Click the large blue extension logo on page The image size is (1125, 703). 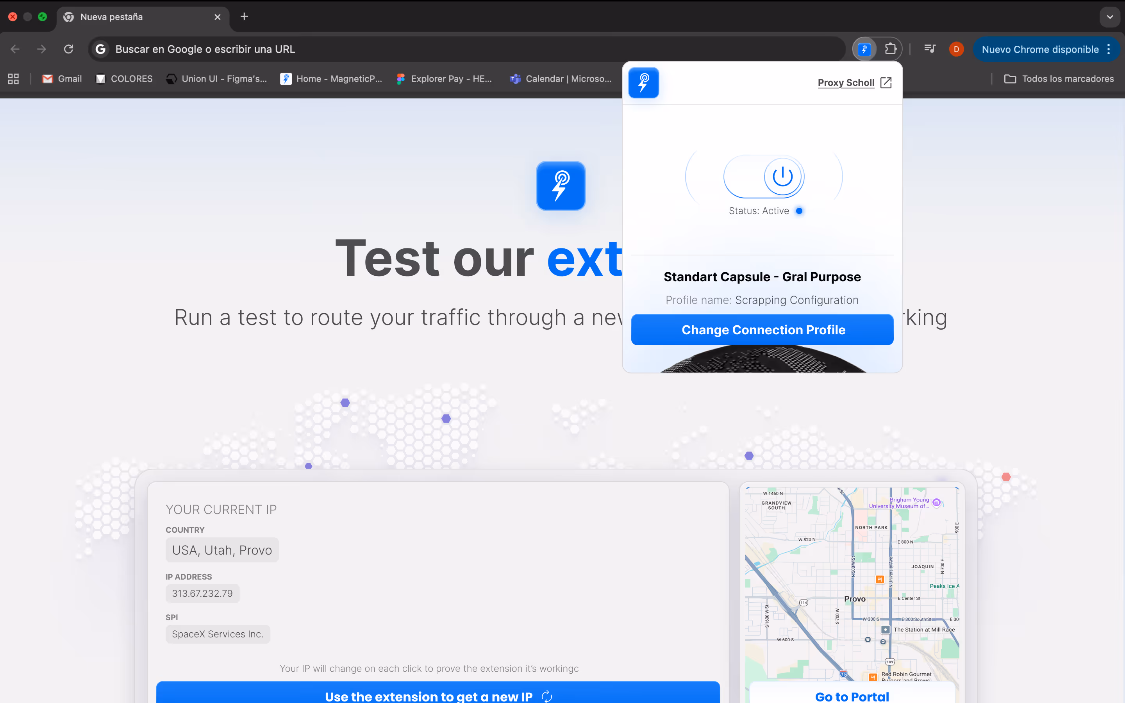click(561, 186)
